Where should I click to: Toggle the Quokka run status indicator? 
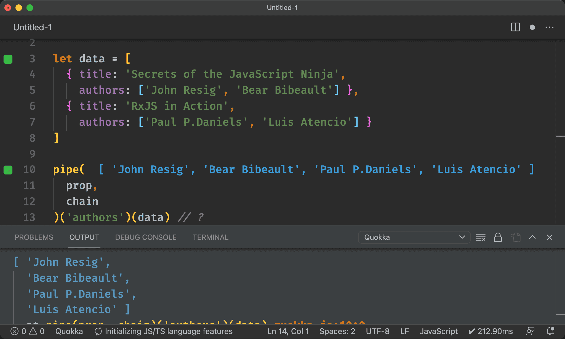[69, 331]
